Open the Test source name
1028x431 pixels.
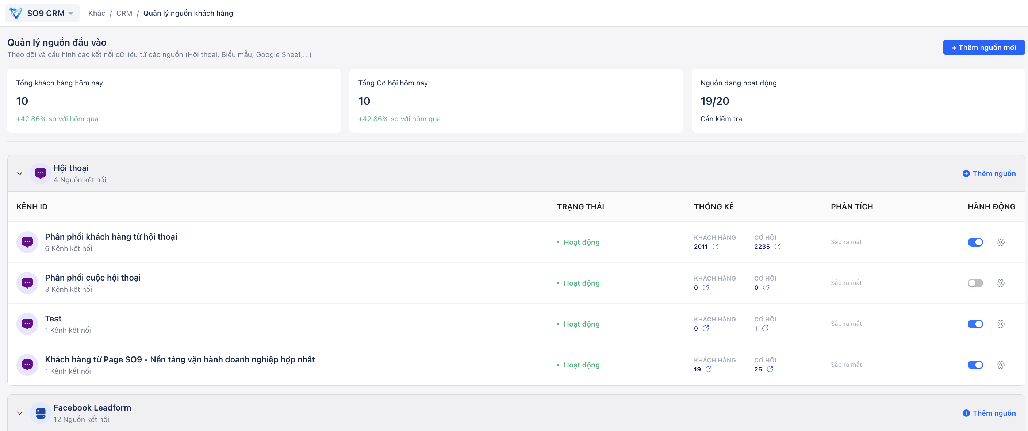tap(53, 319)
